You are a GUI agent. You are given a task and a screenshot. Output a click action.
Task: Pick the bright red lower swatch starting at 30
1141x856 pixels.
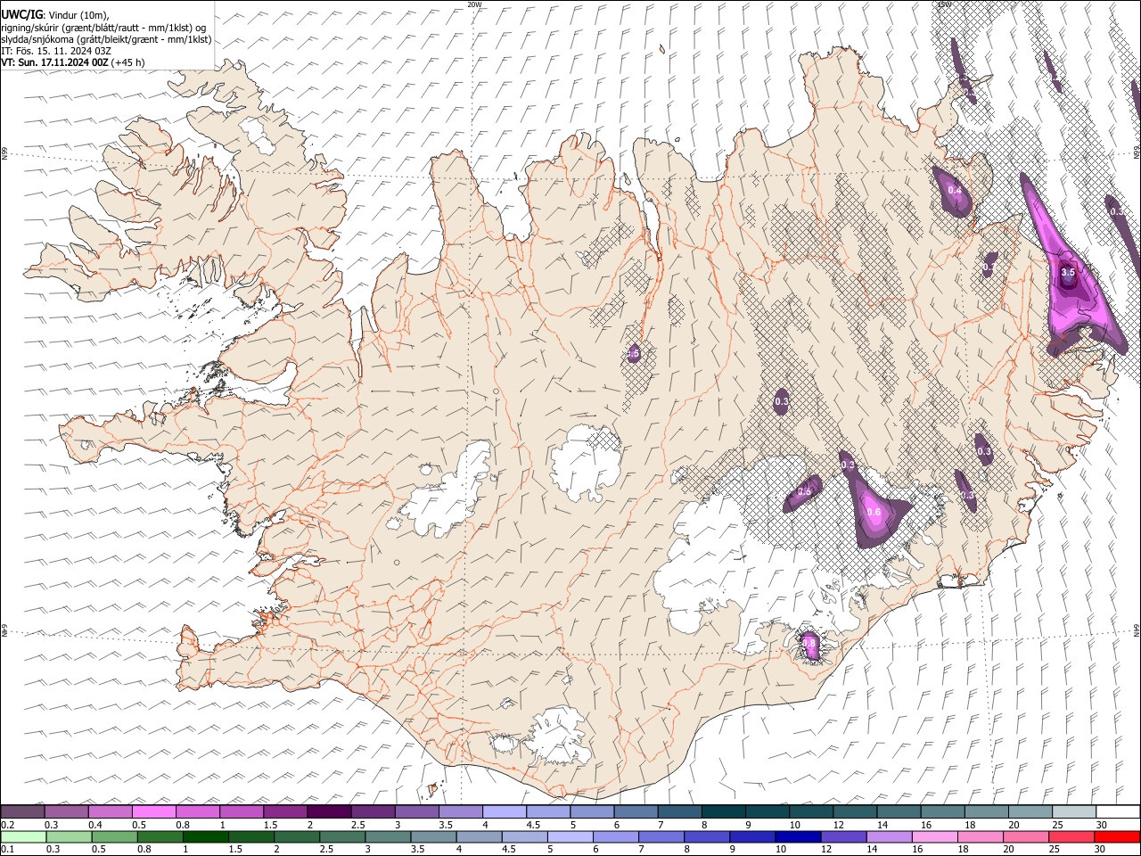tap(1117, 836)
